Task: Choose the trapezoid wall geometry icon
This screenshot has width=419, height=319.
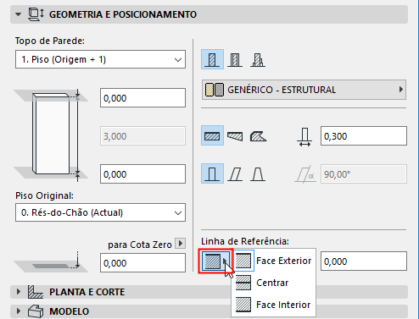Action: coord(235,136)
